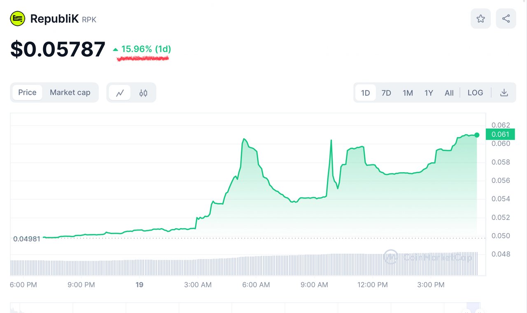This screenshot has height=313, width=527.
Task: Set chart range to 7D
Action: [386, 93]
